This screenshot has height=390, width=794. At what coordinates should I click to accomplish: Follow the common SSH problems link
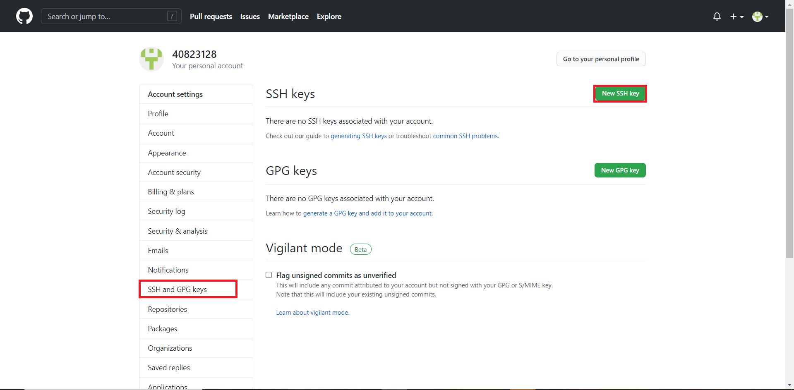[x=465, y=136]
